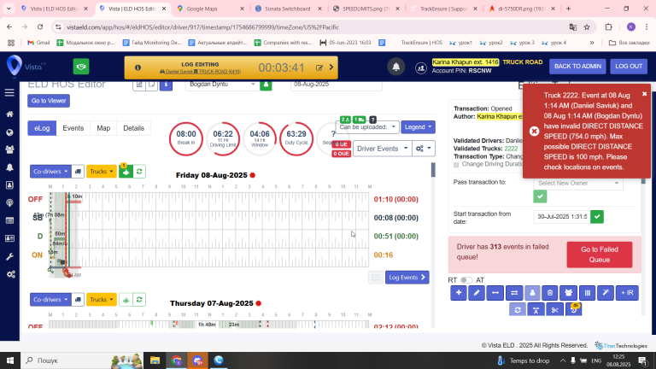656x369 pixels.
Task: Toggle the Change Driving Duration checkbox
Action: coord(456,165)
